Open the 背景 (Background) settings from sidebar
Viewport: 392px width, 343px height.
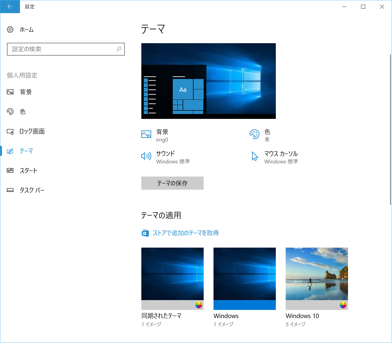(26, 92)
